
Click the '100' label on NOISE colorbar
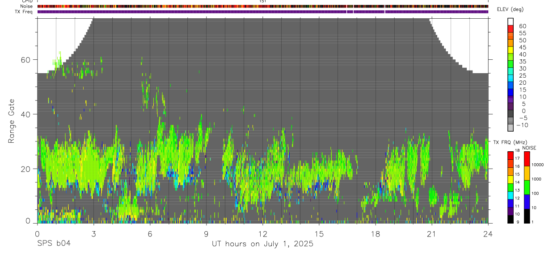point(535,193)
